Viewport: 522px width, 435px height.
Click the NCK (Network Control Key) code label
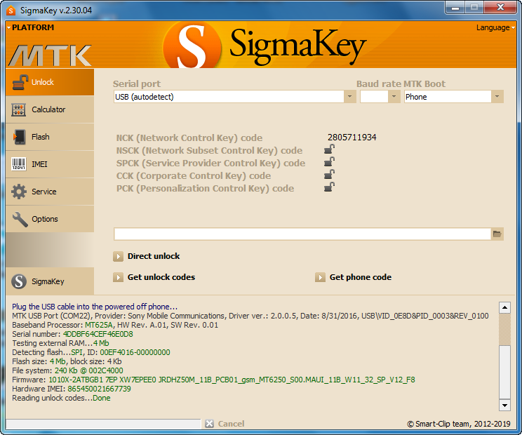coord(189,138)
